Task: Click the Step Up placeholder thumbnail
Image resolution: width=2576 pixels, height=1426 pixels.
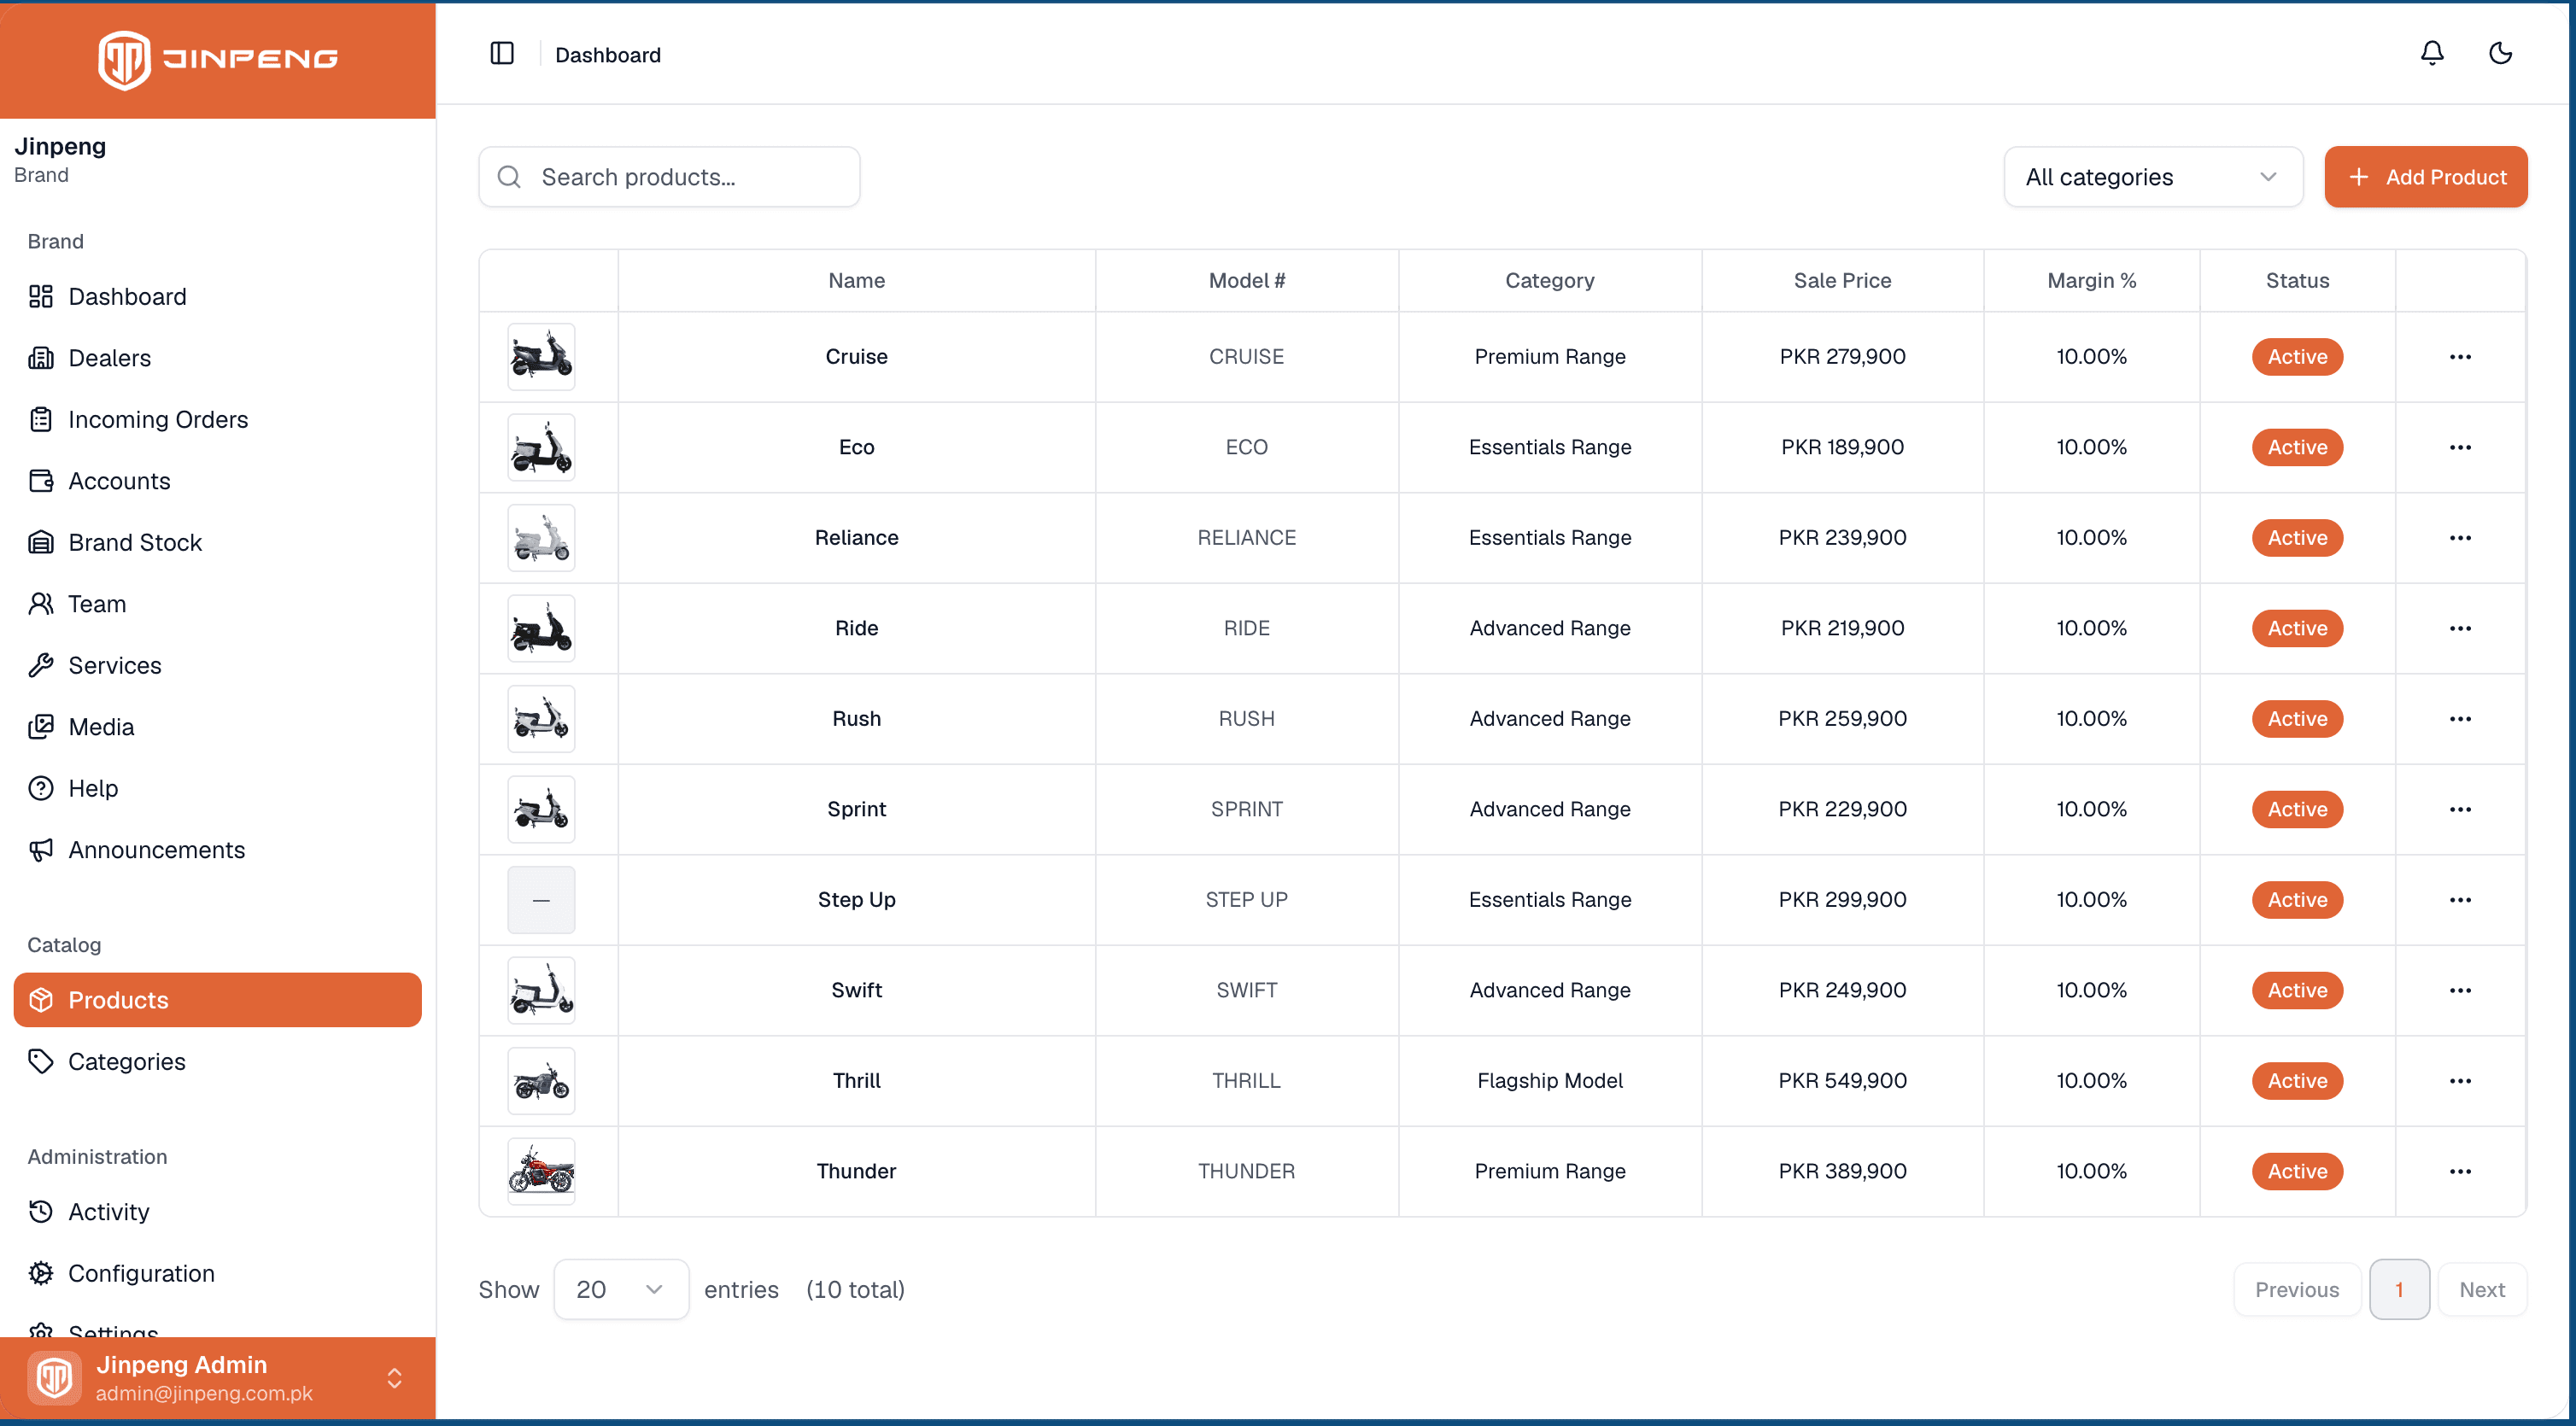Action: [541, 900]
